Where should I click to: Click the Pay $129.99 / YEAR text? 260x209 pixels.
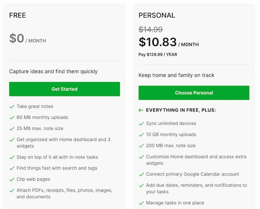pyautogui.click(x=157, y=54)
